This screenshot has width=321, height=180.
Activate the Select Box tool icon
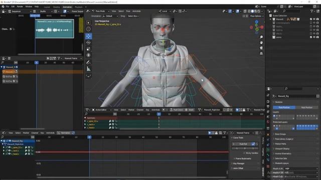tap(88, 22)
